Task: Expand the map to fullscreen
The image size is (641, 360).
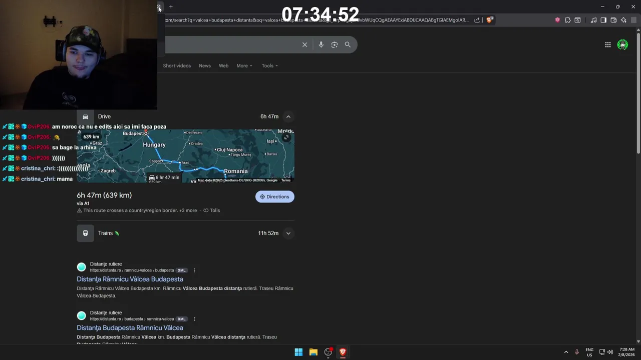Action: point(286,137)
